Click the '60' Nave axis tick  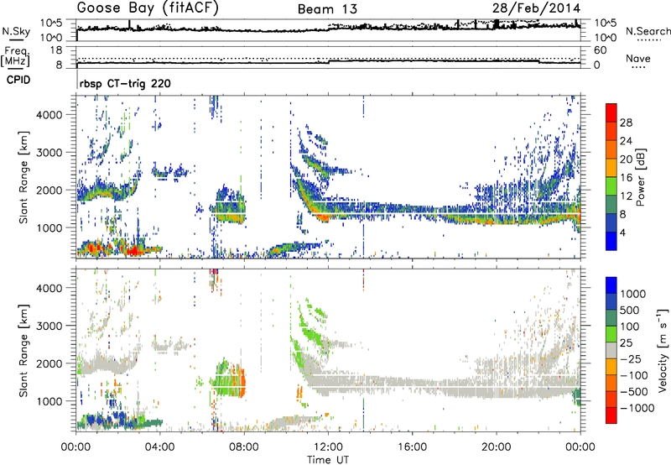click(600, 50)
